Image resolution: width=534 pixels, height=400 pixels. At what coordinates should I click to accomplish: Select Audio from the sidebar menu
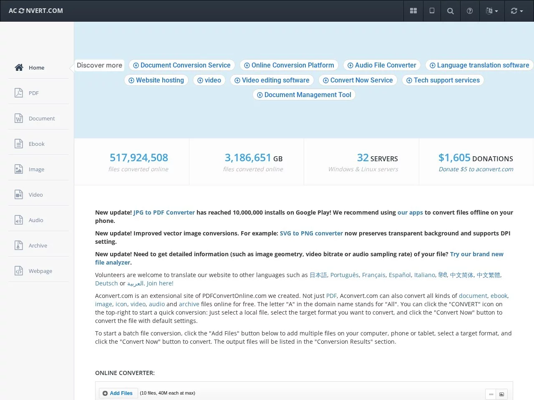coord(36,220)
